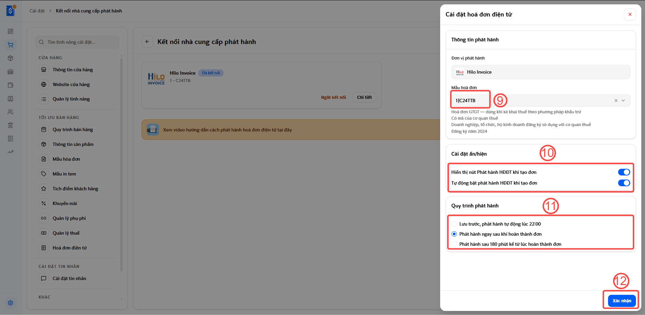Select Lưu trước, phát hành tự động lúc 22:00

tap(454, 224)
